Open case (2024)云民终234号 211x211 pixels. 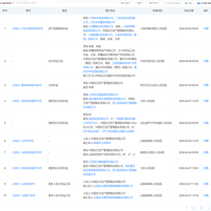[24, 184]
